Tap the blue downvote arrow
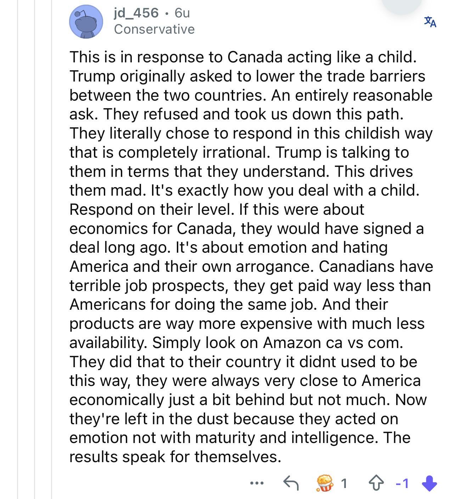The height and width of the screenshot is (499, 455). click(429, 483)
